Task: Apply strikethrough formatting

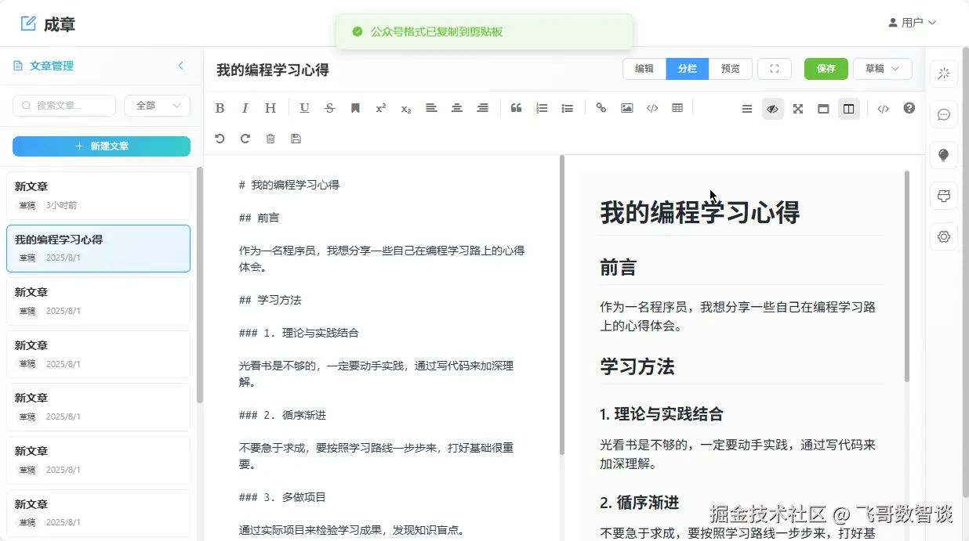Action: 330,109
